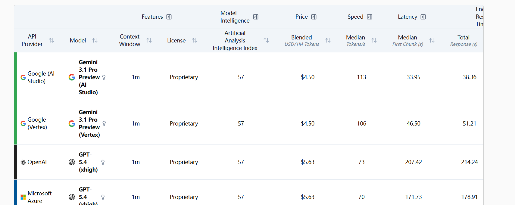
Task: Click total response value 38.36
Action: pyautogui.click(x=470, y=77)
